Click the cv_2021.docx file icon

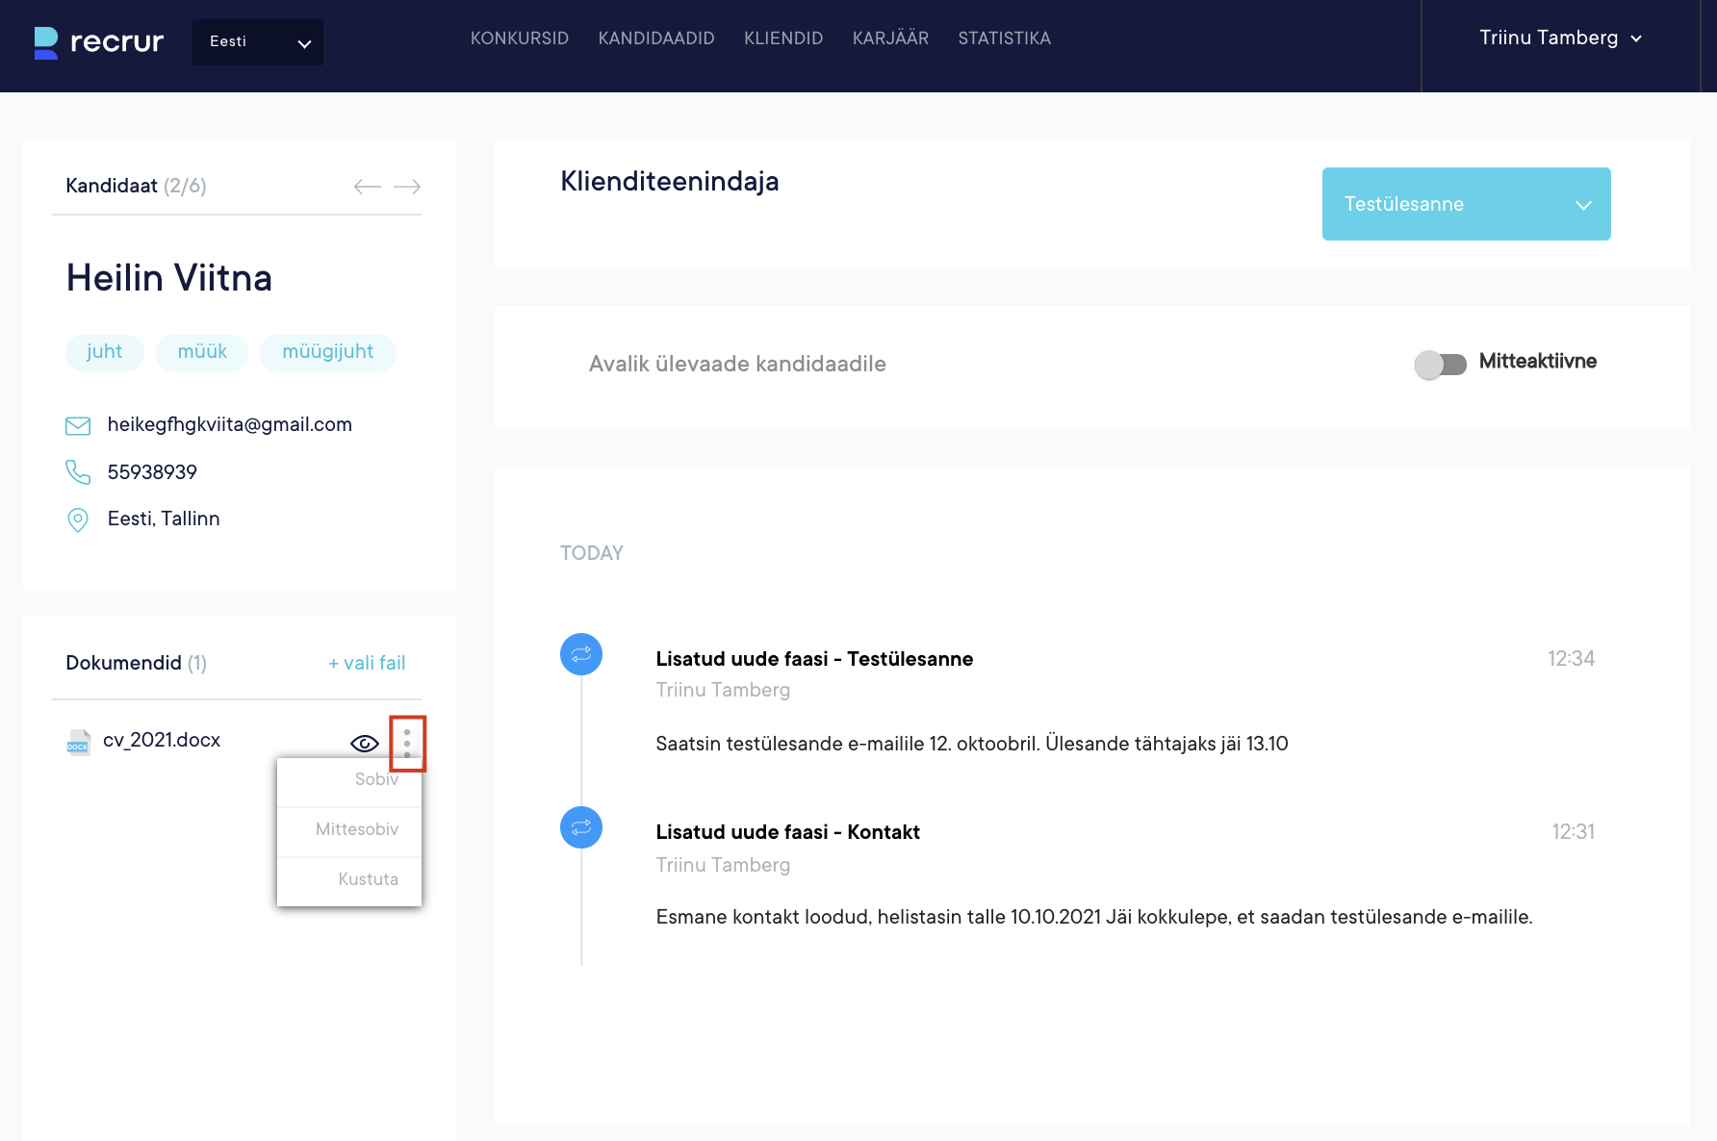click(78, 742)
